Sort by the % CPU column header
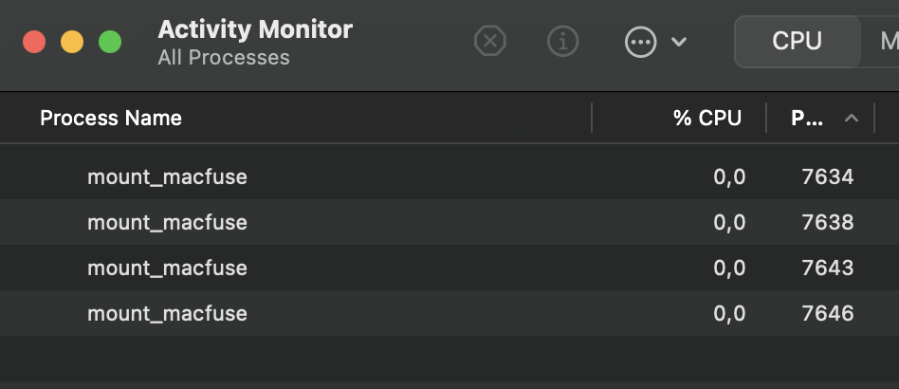The height and width of the screenshot is (389, 899). tap(706, 119)
